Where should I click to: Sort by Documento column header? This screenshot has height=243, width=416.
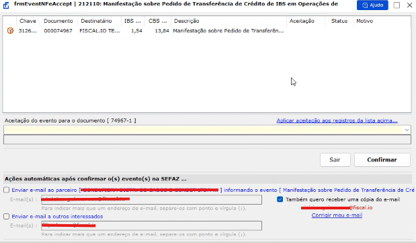pyautogui.click(x=58, y=21)
